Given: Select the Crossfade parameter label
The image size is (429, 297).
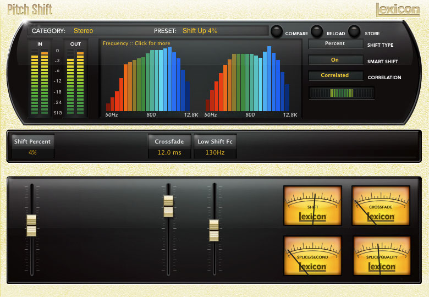Looking at the screenshot, I should (x=169, y=141).
